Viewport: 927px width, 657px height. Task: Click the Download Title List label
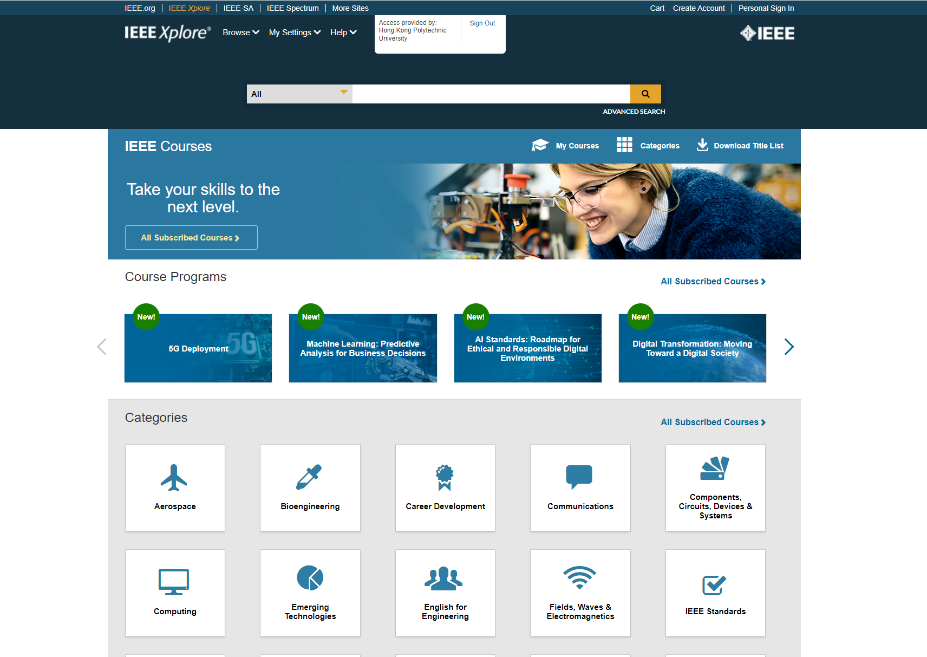[x=748, y=146]
